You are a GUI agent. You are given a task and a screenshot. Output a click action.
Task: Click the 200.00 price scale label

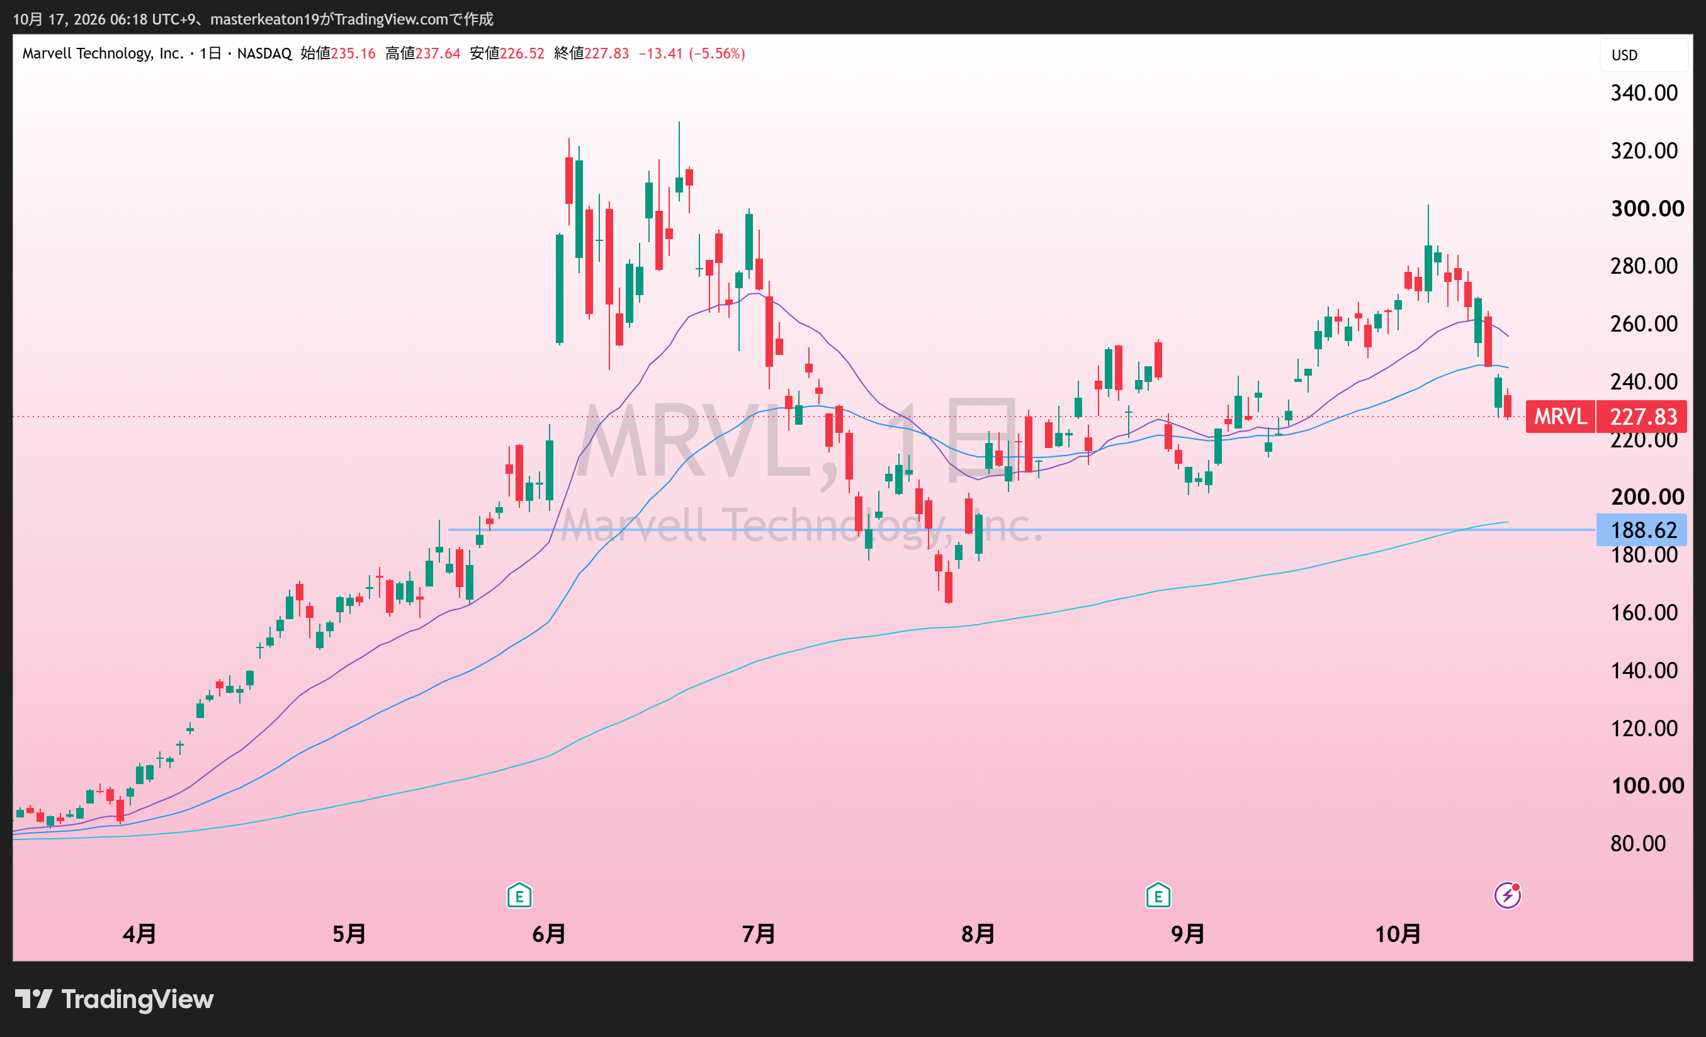(x=1647, y=497)
